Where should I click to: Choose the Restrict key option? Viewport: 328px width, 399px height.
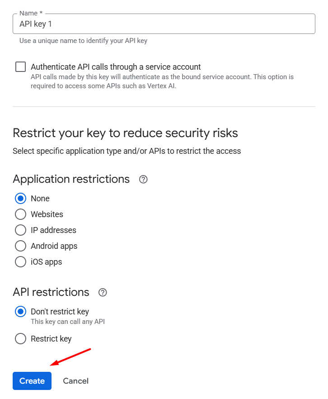pyautogui.click(x=20, y=338)
